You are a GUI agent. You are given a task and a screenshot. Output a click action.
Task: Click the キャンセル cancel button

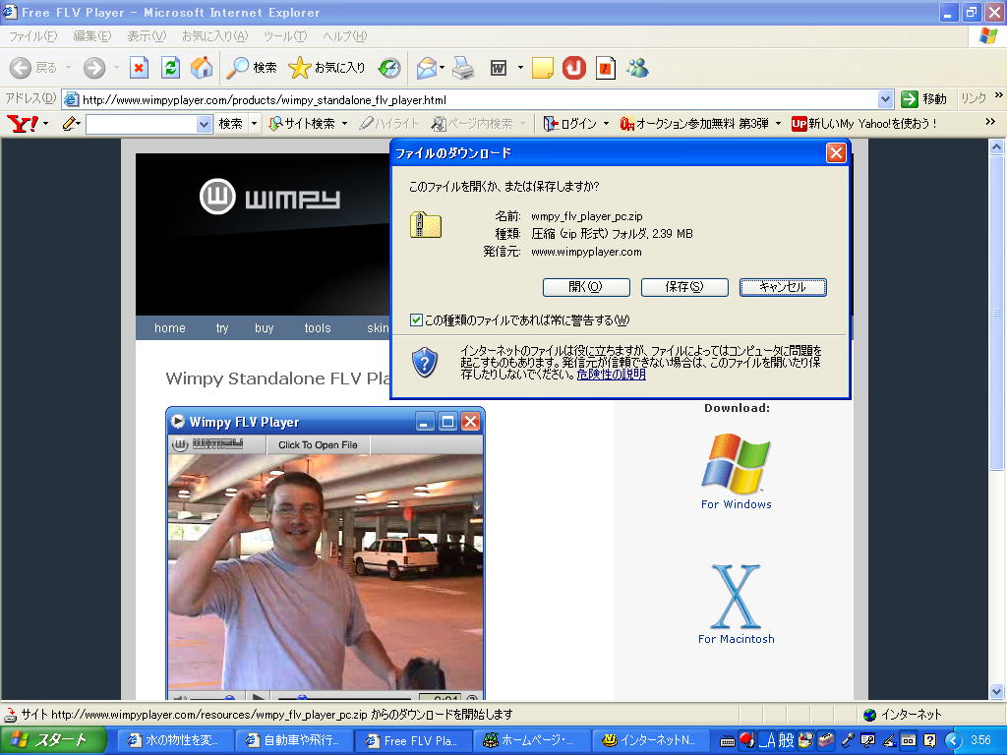783,287
